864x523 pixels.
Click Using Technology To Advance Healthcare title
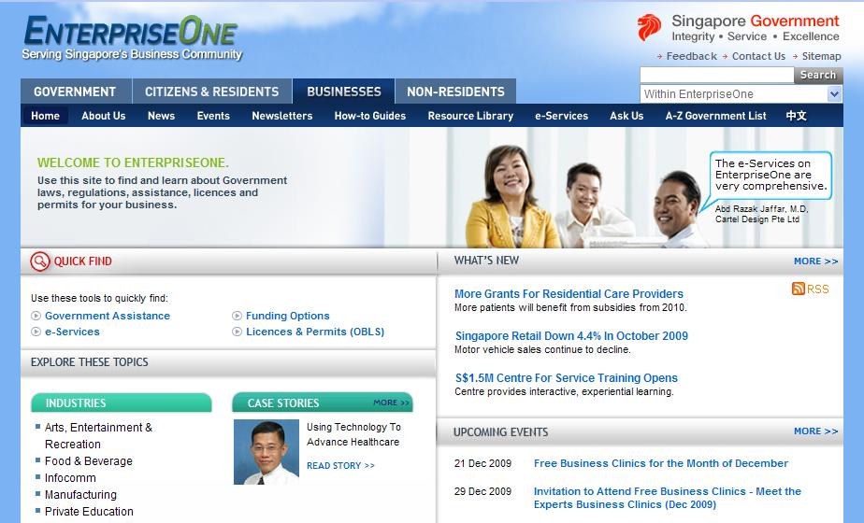click(x=353, y=434)
